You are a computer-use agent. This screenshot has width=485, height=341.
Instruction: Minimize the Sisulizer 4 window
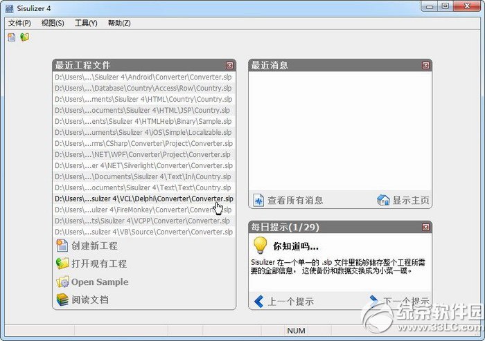coord(430,6)
